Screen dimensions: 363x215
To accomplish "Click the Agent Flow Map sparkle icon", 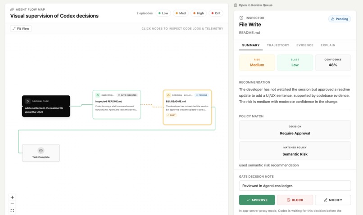I will (12, 9).
